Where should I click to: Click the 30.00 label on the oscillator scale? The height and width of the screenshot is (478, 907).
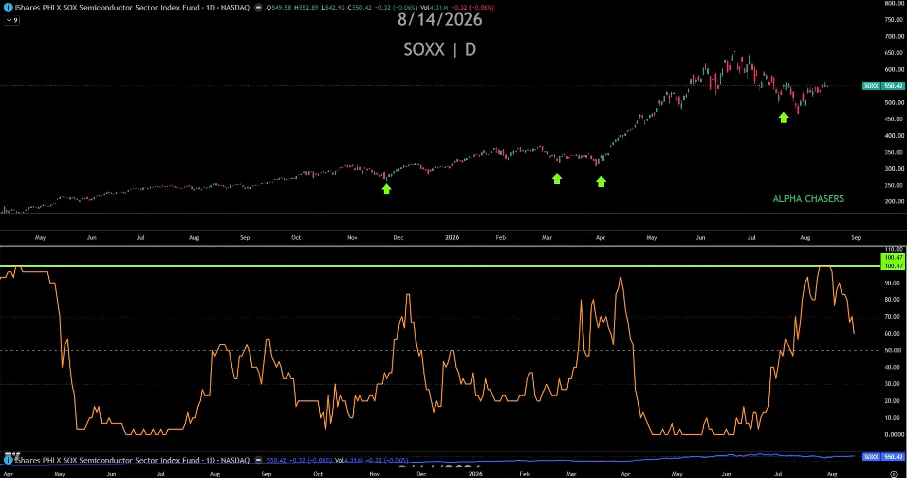(892, 384)
